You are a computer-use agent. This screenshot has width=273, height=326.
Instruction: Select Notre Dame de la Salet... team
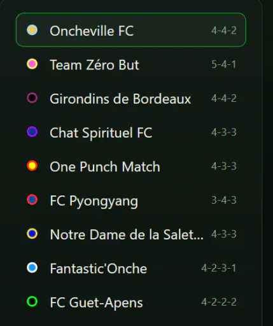[131, 234]
